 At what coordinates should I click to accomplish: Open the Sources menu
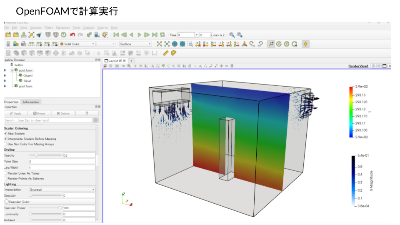pos(35,27)
